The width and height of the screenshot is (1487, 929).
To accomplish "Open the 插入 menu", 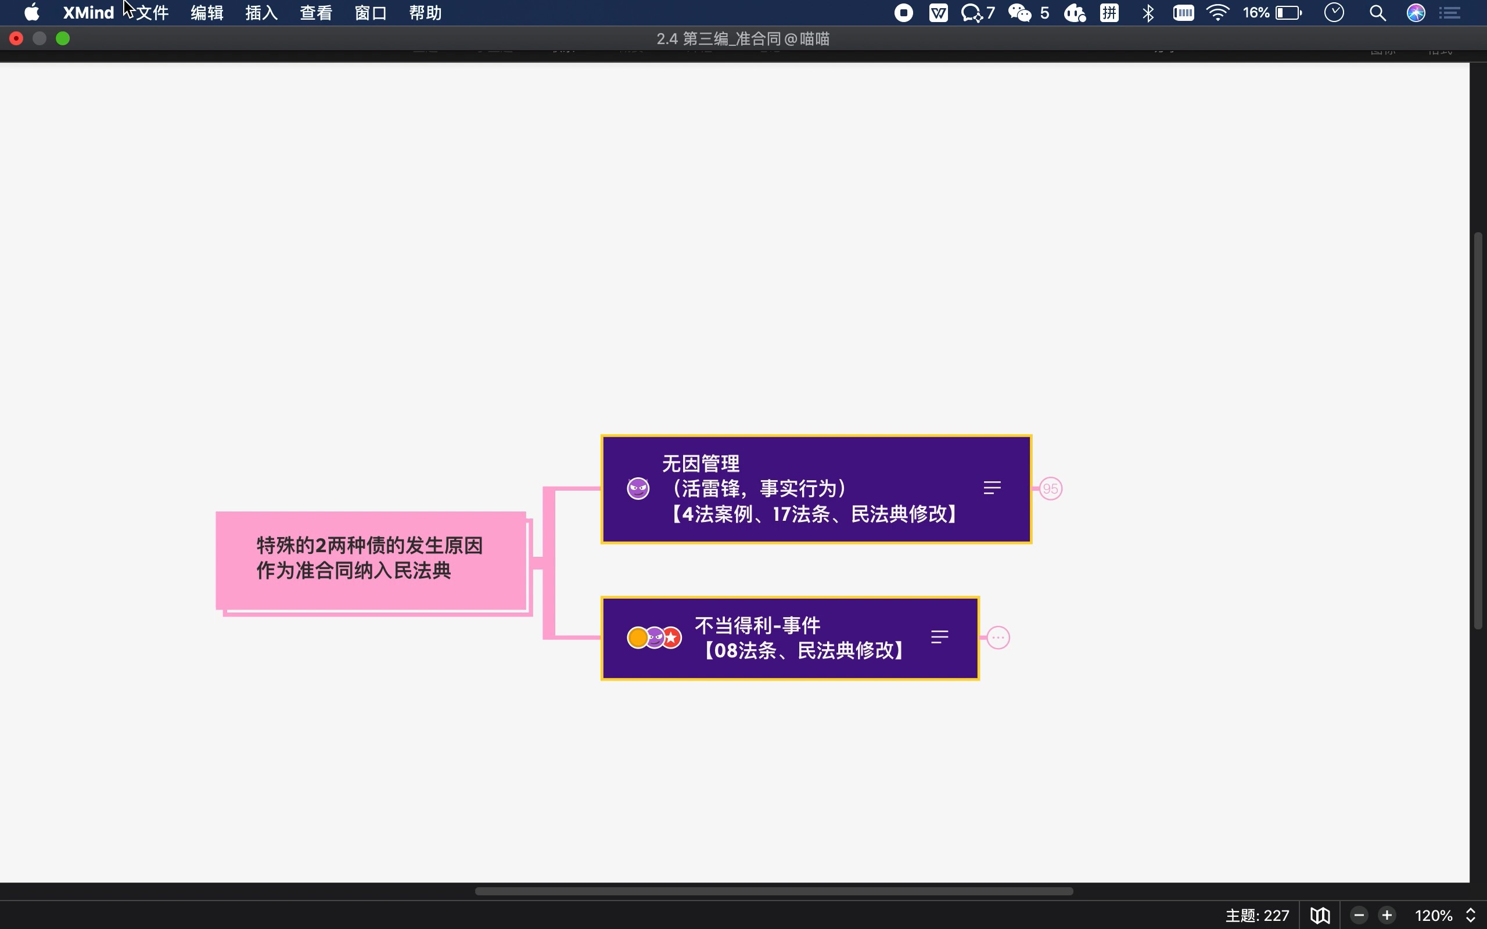I will tap(261, 12).
